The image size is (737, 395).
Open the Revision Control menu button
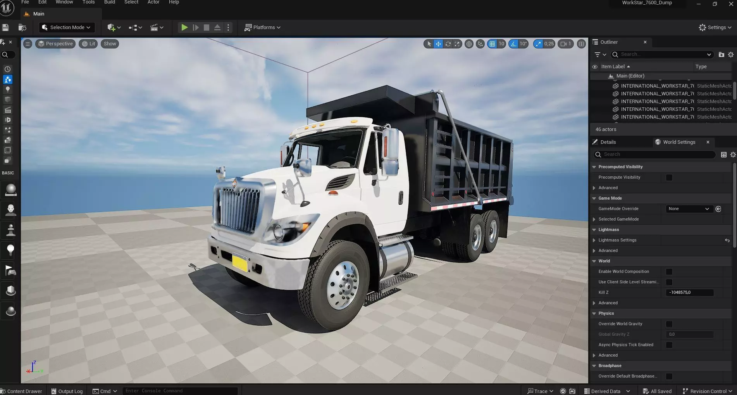click(x=707, y=391)
